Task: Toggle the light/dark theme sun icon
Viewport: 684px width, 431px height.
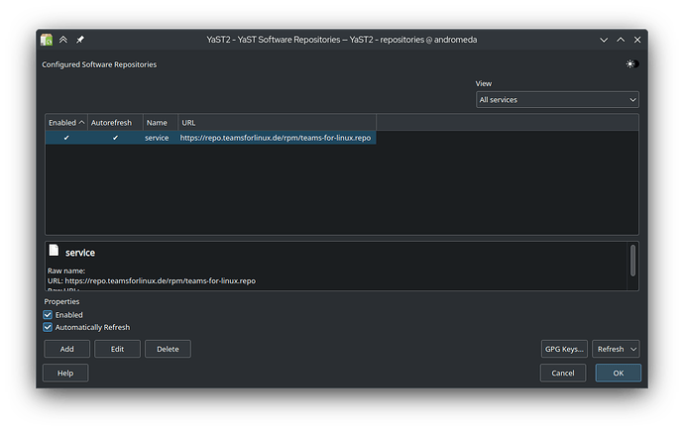Action: click(630, 64)
